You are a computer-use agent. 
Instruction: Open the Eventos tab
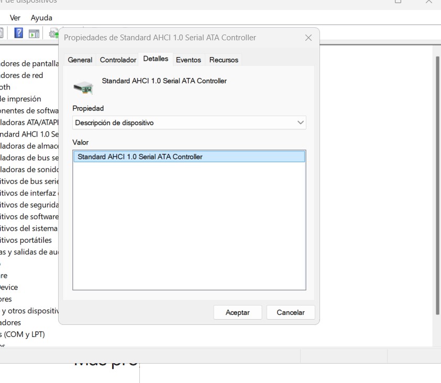point(189,60)
